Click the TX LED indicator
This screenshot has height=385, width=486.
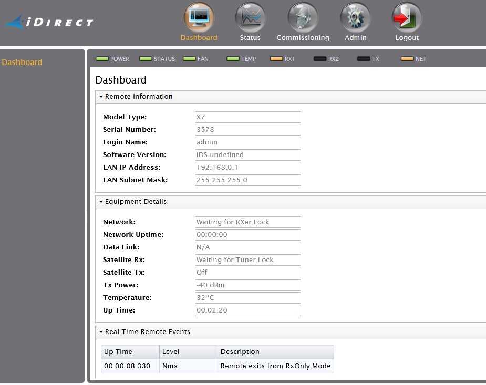click(364, 58)
